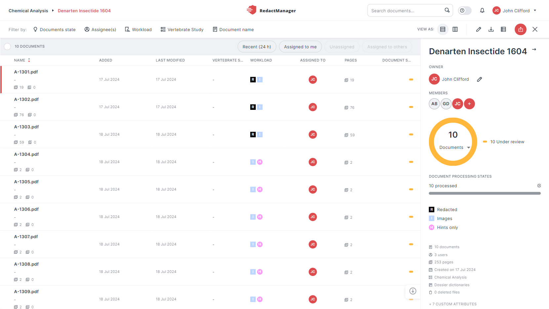Select member GD avatar
The image size is (549, 309).
tap(446, 104)
